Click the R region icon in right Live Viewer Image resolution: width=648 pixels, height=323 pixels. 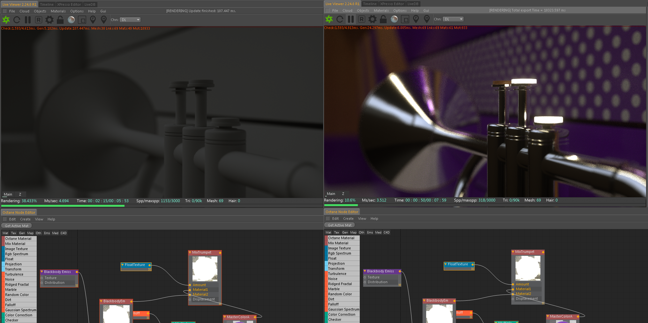(x=361, y=19)
